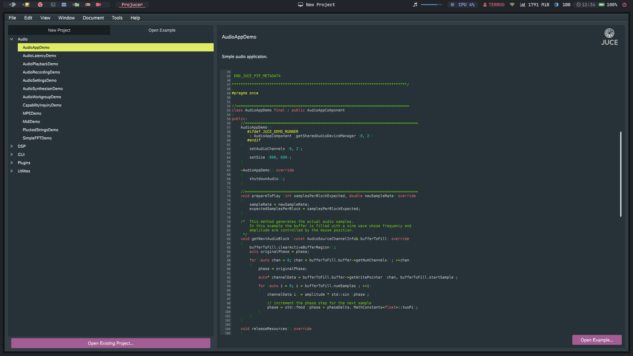
Task: Click the JUCE logo
Action: (x=609, y=37)
